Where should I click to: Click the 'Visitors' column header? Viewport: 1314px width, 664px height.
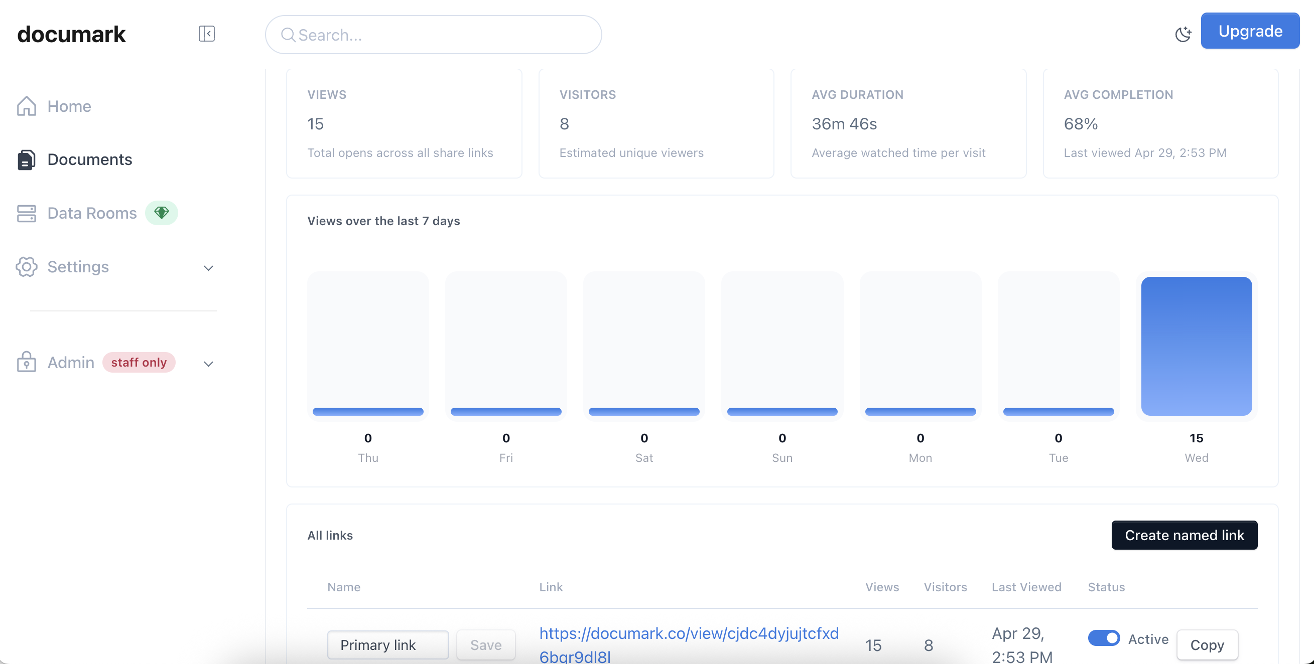coord(945,587)
